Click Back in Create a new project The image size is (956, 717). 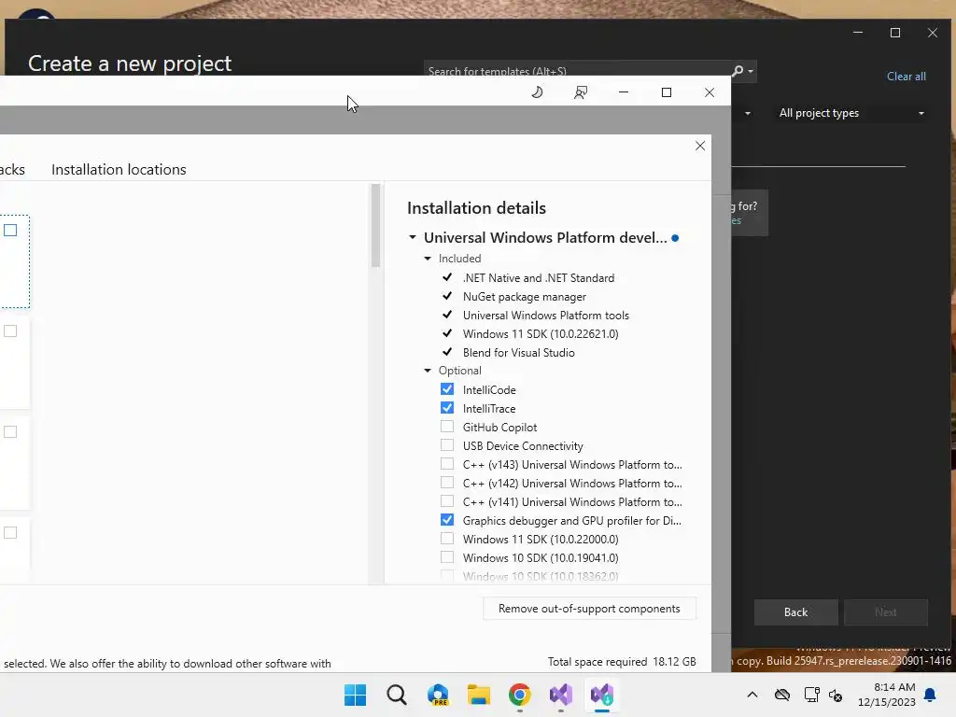tap(795, 612)
